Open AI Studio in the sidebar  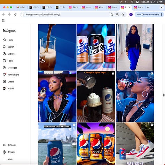coord(9,145)
